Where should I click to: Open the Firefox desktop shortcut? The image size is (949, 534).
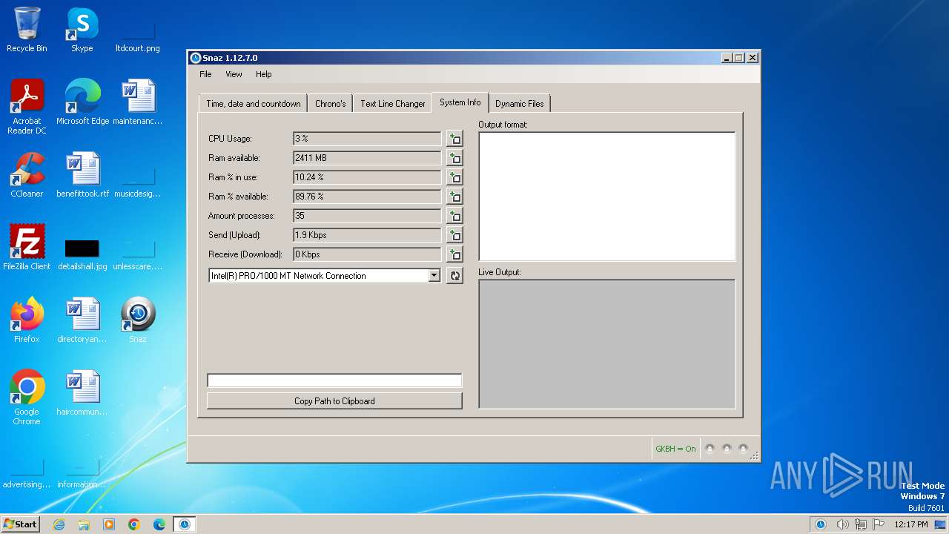tap(27, 320)
